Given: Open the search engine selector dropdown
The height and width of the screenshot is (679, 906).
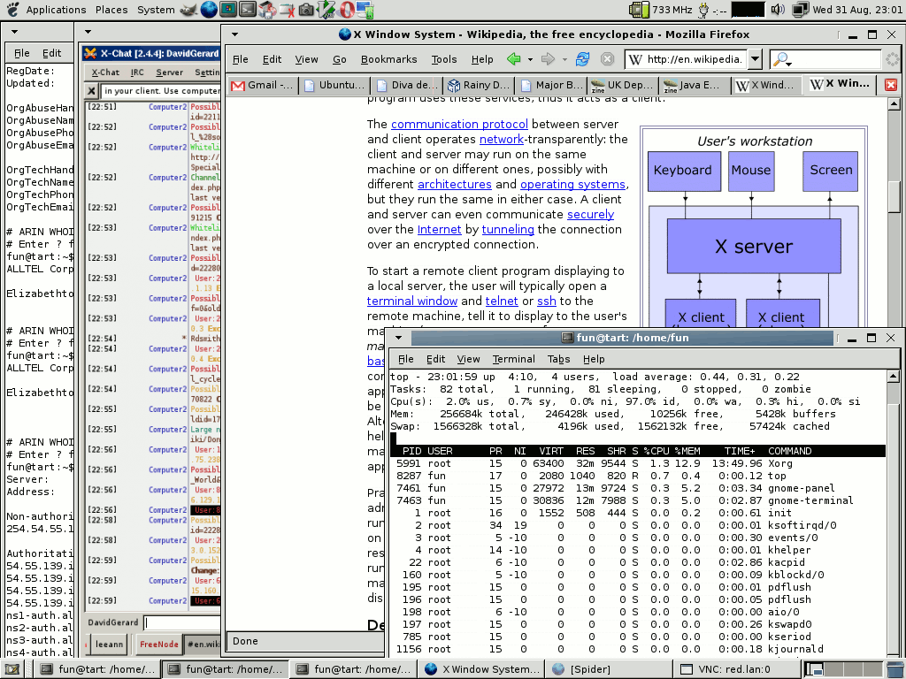Looking at the screenshot, I should click(x=781, y=59).
